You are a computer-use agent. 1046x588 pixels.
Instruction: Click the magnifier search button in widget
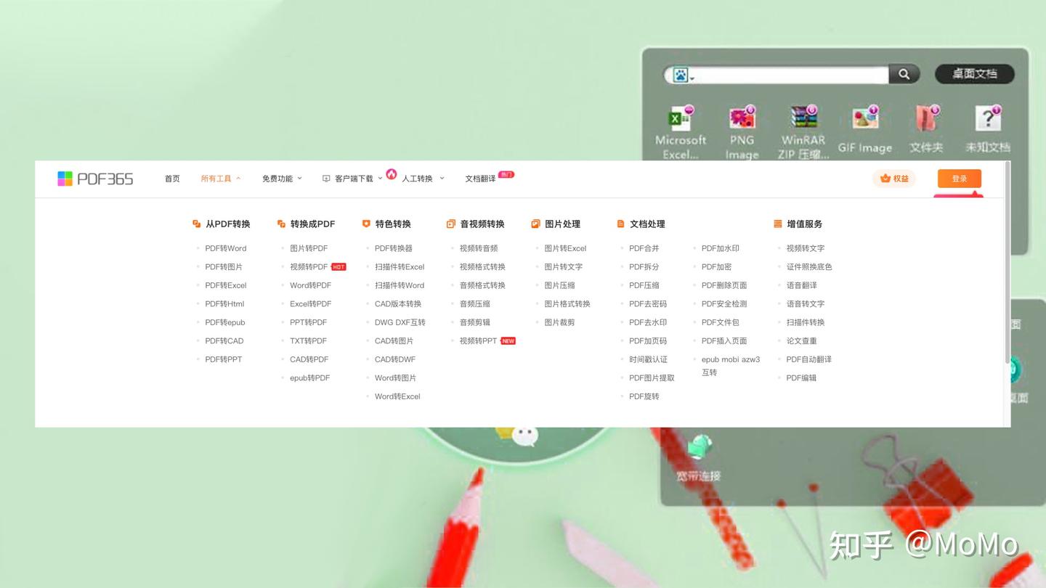(x=904, y=74)
